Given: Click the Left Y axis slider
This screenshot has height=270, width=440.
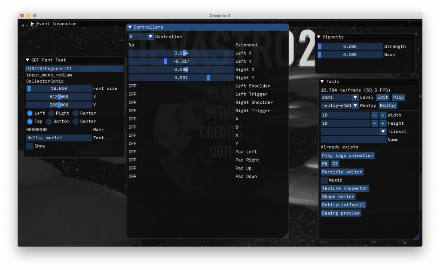Looking at the screenshot, I should point(181,61).
